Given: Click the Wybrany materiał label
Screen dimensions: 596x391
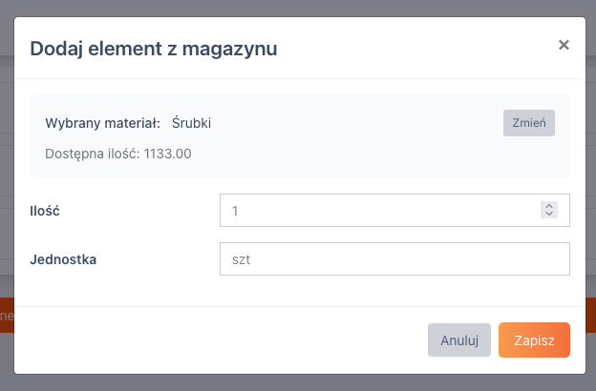Looking at the screenshot, I should (102, 124).
